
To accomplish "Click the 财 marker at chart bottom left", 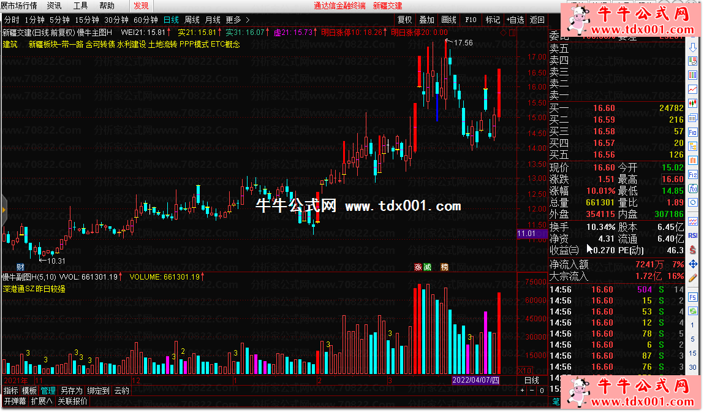I will tap(20, 267).
